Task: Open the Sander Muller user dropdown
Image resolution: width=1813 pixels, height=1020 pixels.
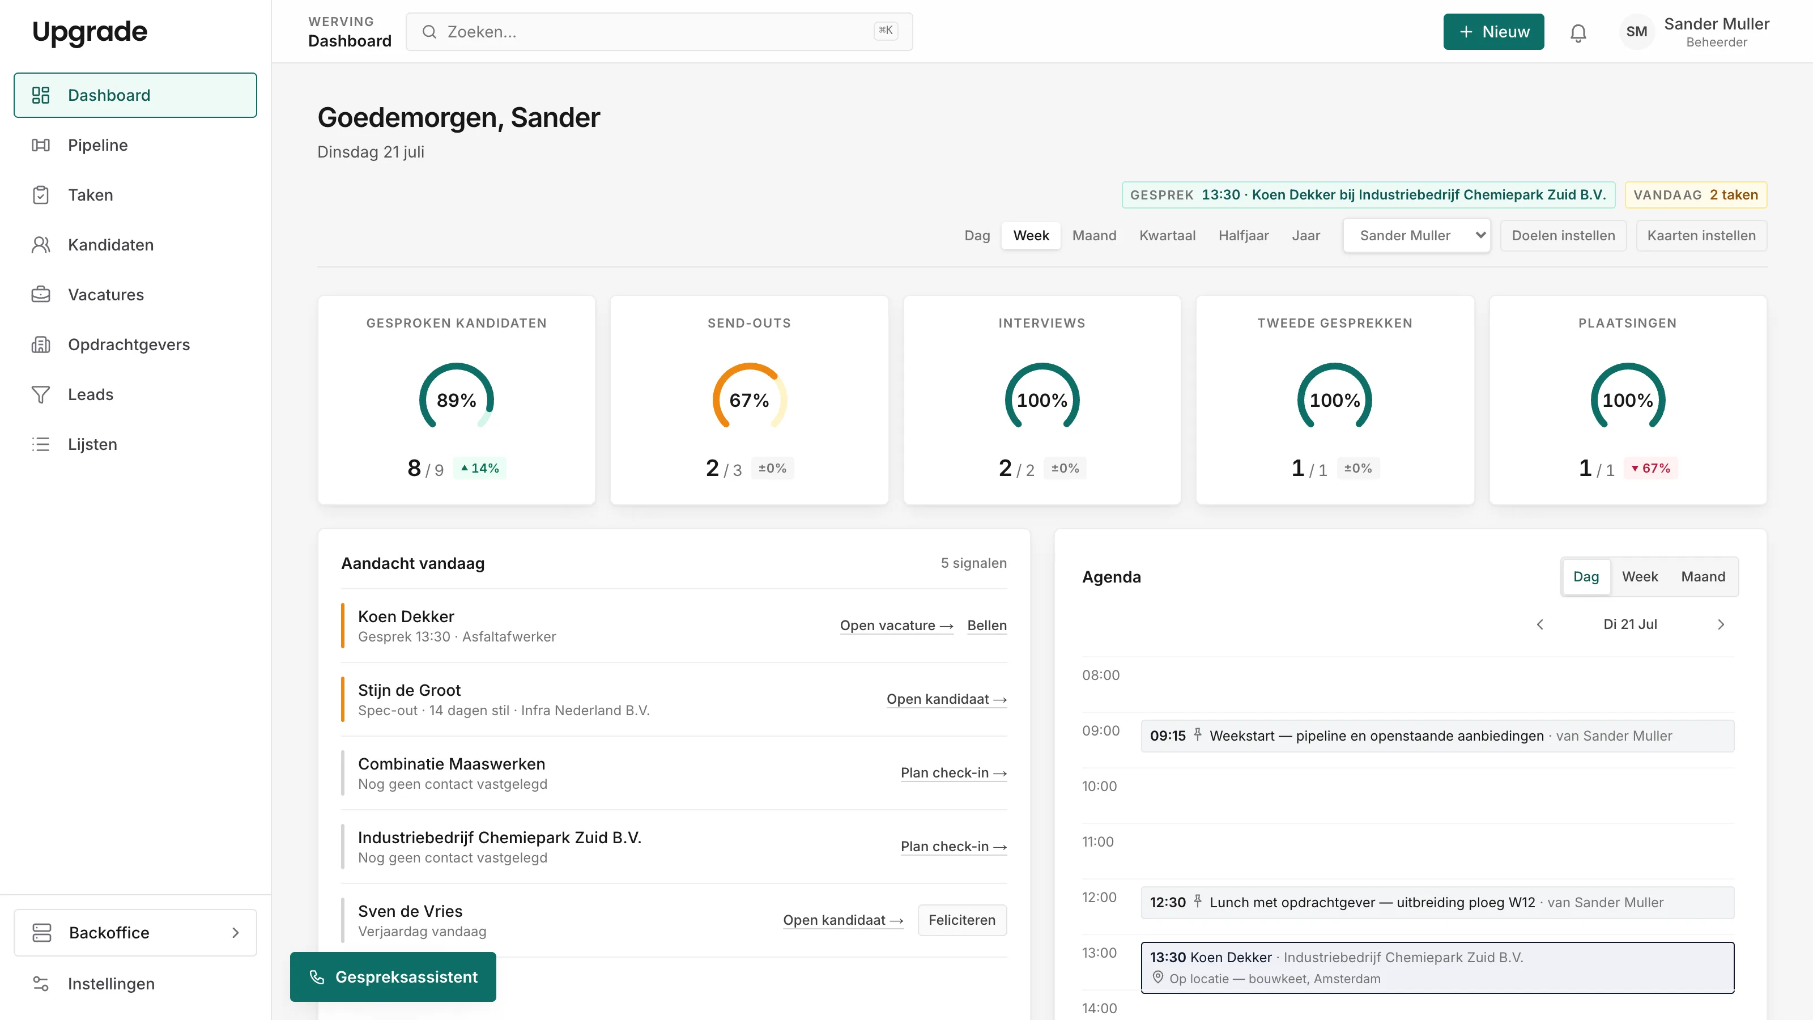Action: pos(1417,235)
